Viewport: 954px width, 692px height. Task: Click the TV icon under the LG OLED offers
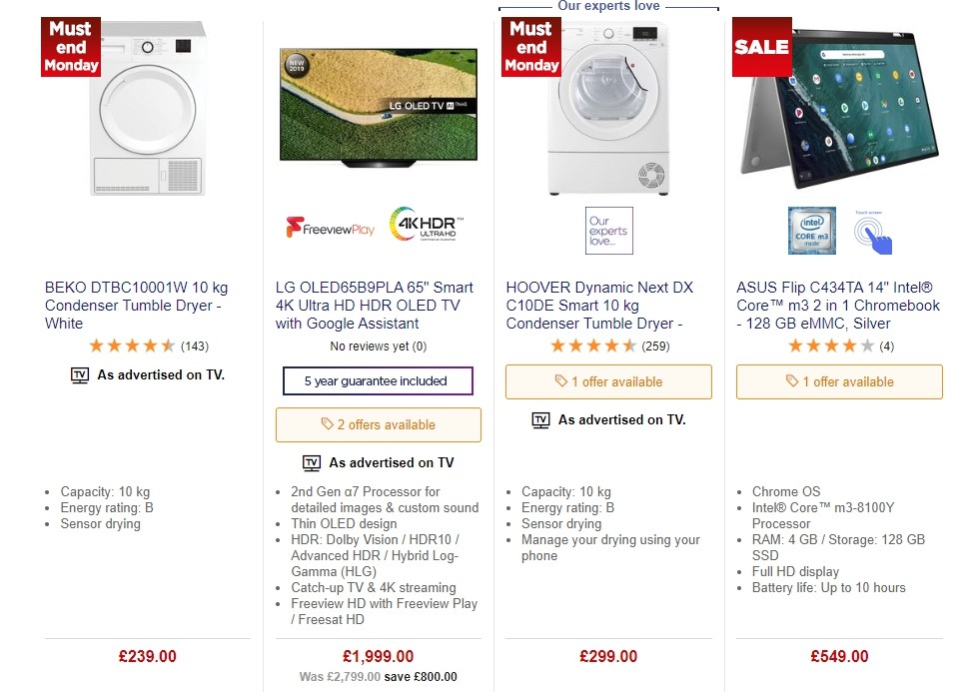point(311,463)
